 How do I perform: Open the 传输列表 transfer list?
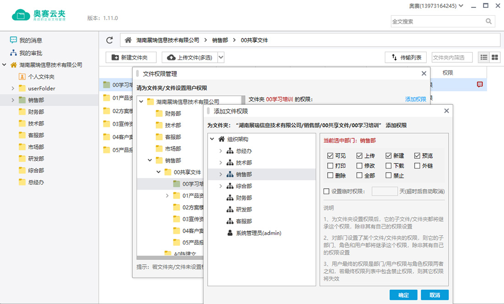(x=406, y=57)
